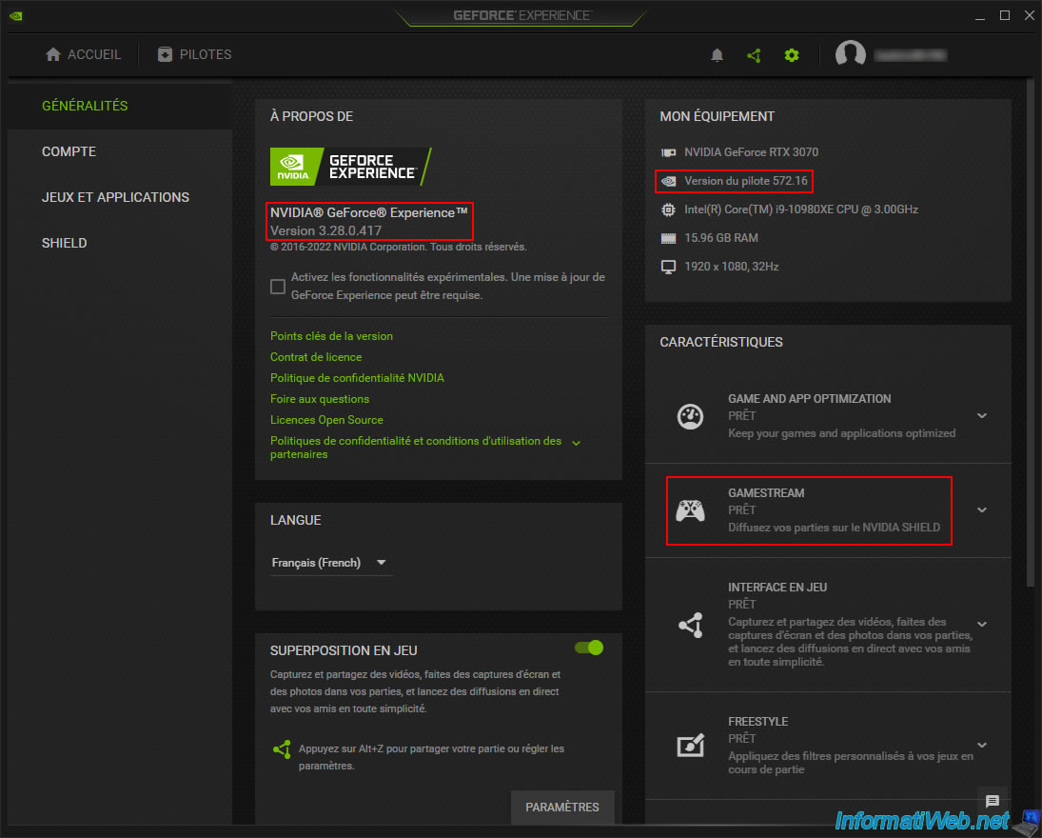
Task: Open the feedback chat icon
Action: pos(993,801)
